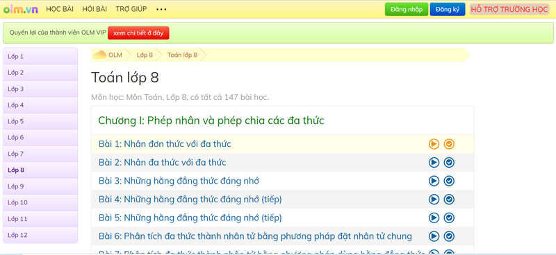
Task: Select Lớp 10 in the sidebar
Action: click(40, 202)
